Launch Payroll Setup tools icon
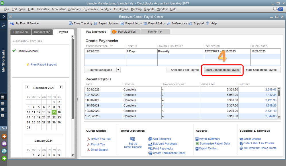 click(145, 23)
